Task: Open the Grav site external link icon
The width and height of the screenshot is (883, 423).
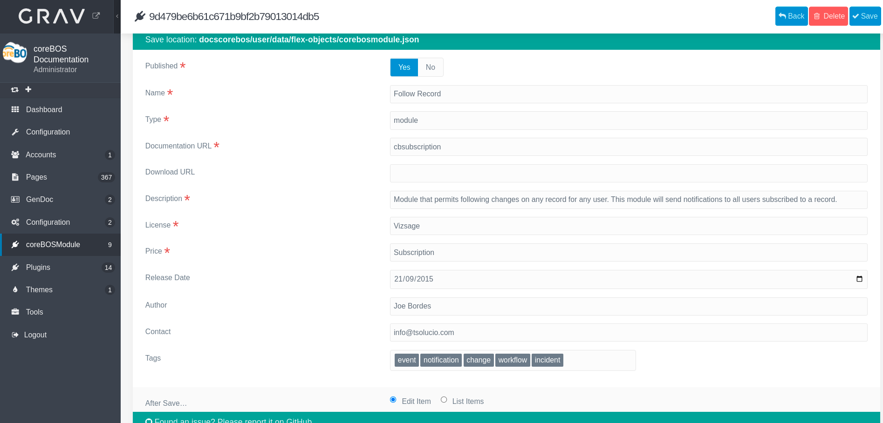Action: tap(96, 16)
